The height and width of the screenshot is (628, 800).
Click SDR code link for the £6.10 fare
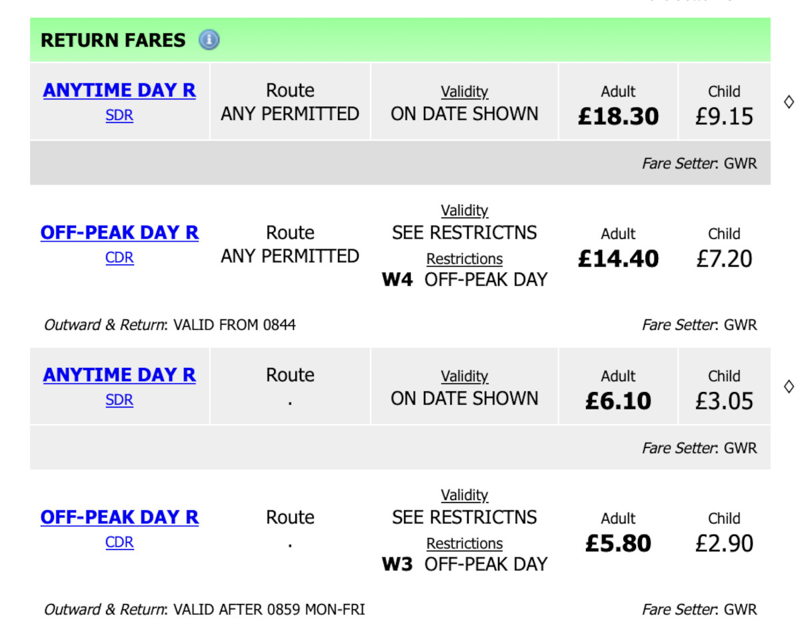point(119,400)
